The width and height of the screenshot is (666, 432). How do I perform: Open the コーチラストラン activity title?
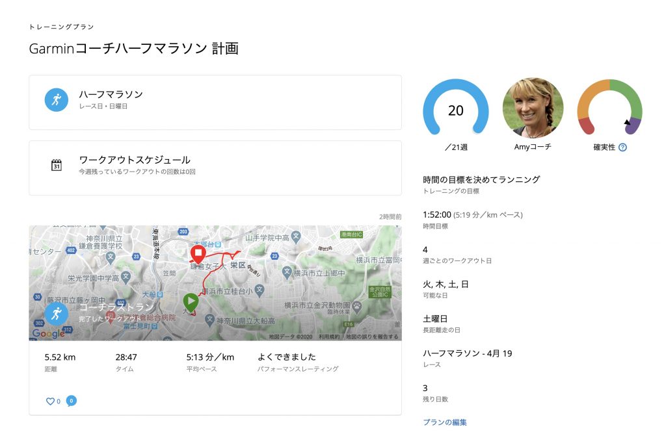click(116, 307)
